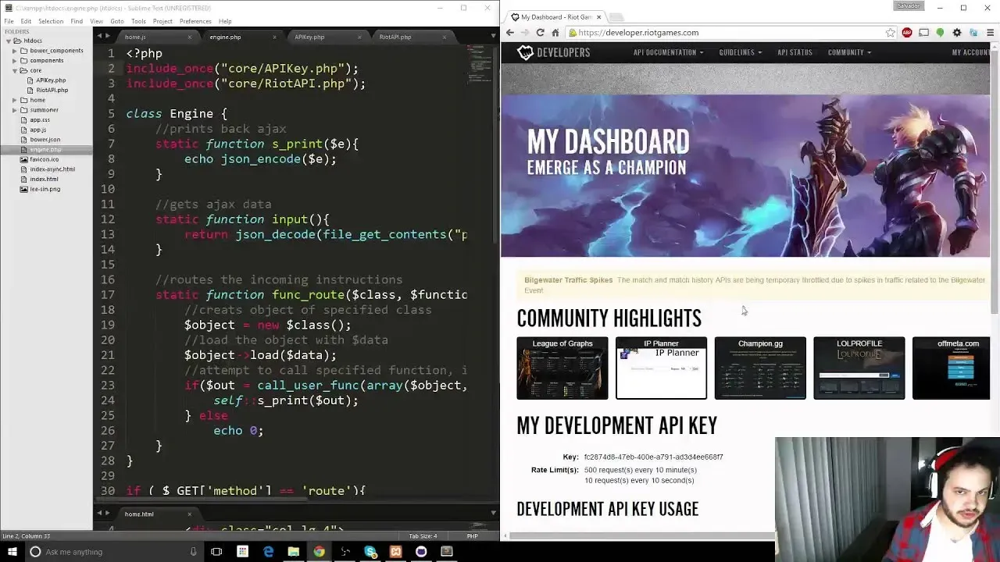Open Community dropdown menu
This screenshot has width=1000, height=562.
850,52
